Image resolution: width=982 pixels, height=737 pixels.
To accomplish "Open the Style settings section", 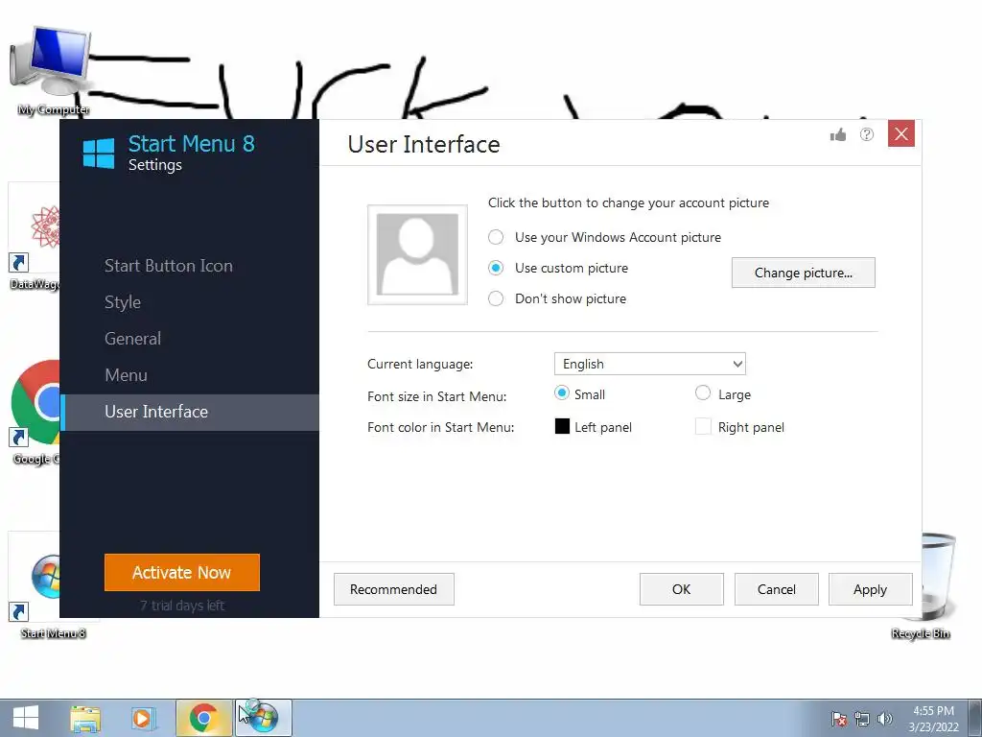I will click(x=123, y=302).
